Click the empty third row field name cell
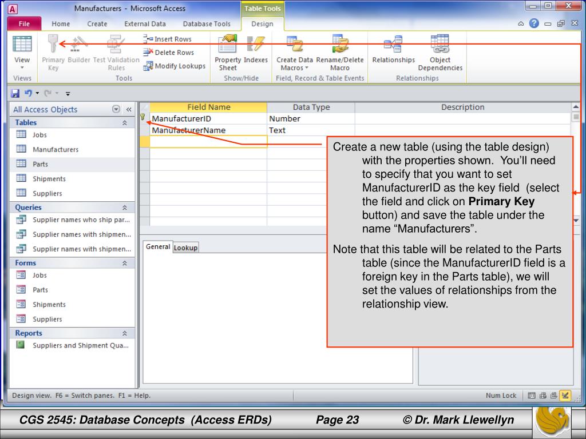The image size is (586, 439). 208,142
